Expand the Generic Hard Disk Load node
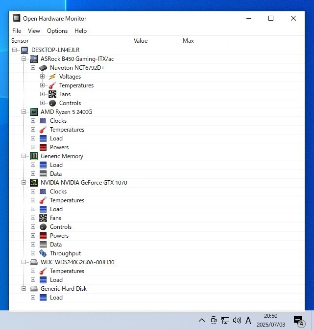The image size is (314, 330). (33, 298)
